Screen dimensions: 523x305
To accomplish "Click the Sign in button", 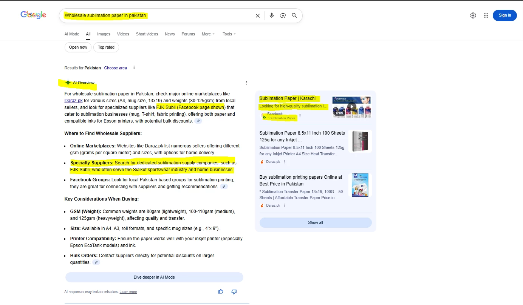I will click(x=504, y=15).
